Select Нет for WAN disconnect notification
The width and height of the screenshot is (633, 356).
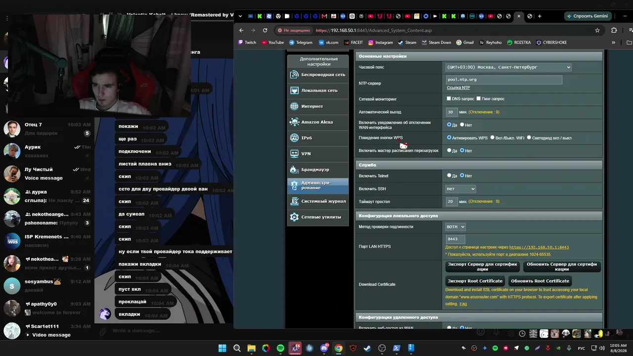tap(462, 125)
